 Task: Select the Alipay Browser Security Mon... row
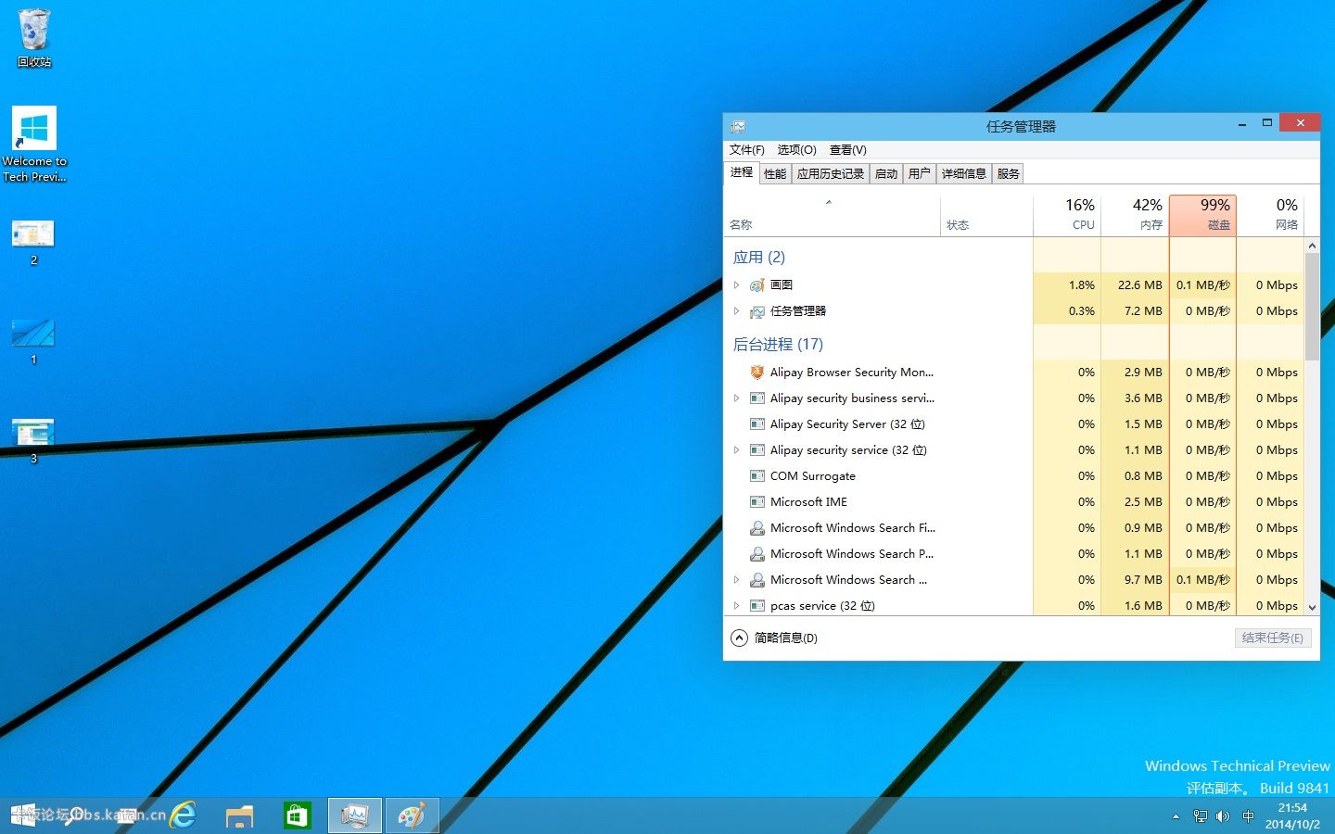[x=1014, y=373]
